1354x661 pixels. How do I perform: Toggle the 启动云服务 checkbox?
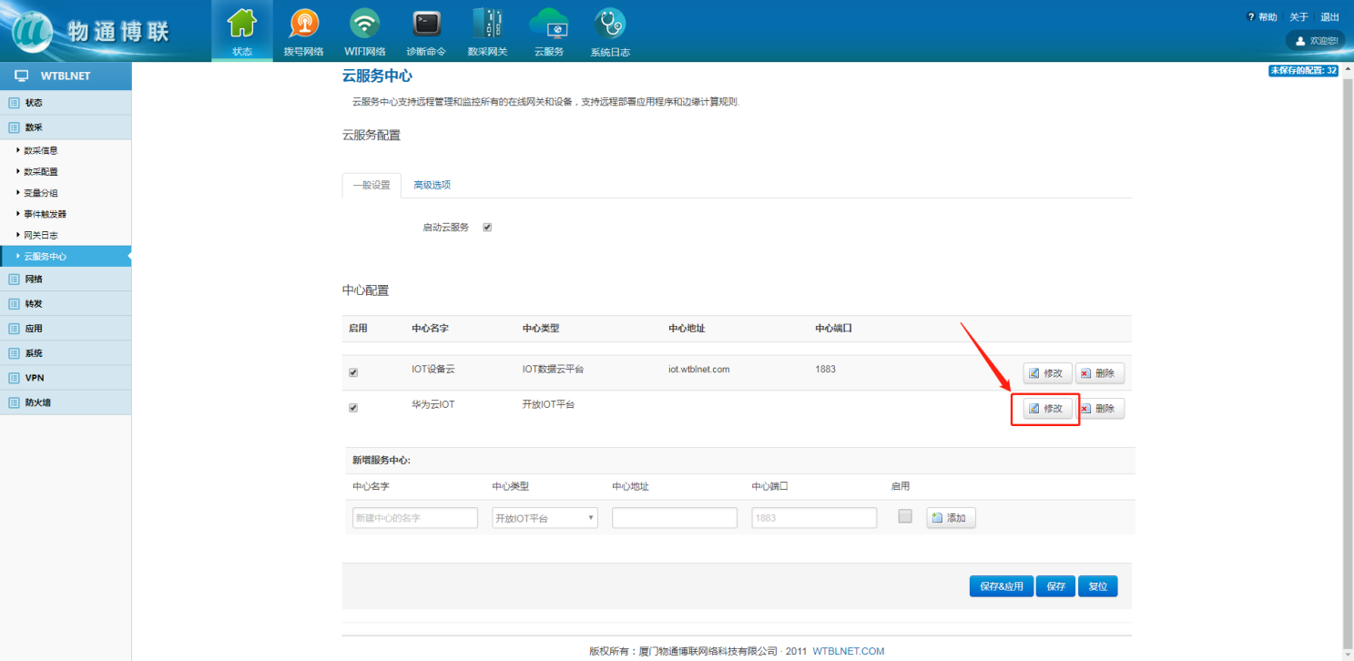tap(487, 228)
